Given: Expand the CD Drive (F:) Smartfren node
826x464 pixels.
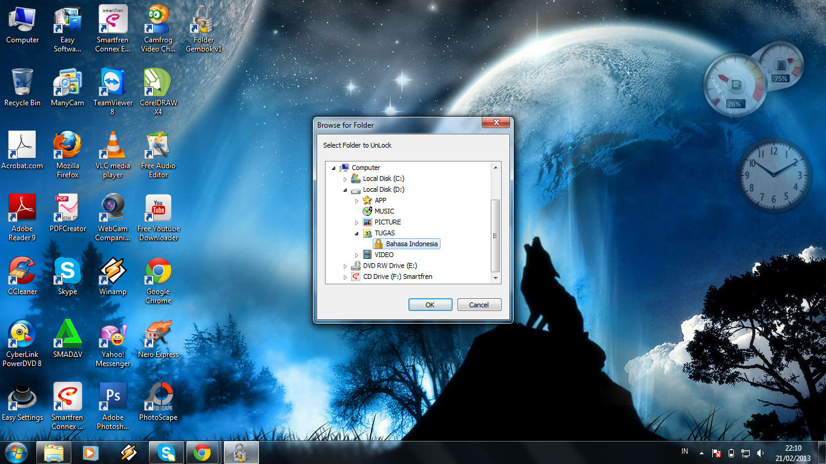Looking at the screenshot, I should pos(346,276).
